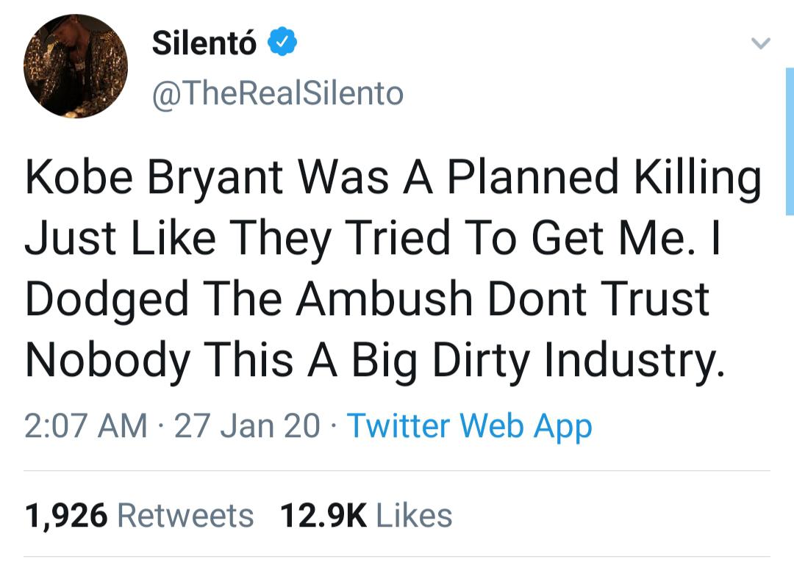794x562 pixels.
Task: Click the 27 Jan 20 date
Action: click(x=247, y=426)
